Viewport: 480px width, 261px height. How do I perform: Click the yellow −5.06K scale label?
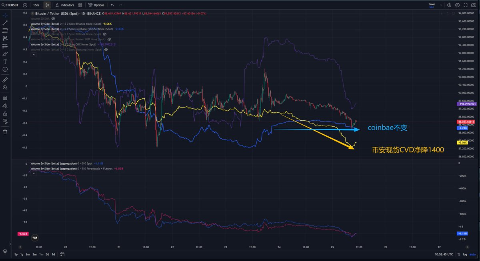pos(463,142)
